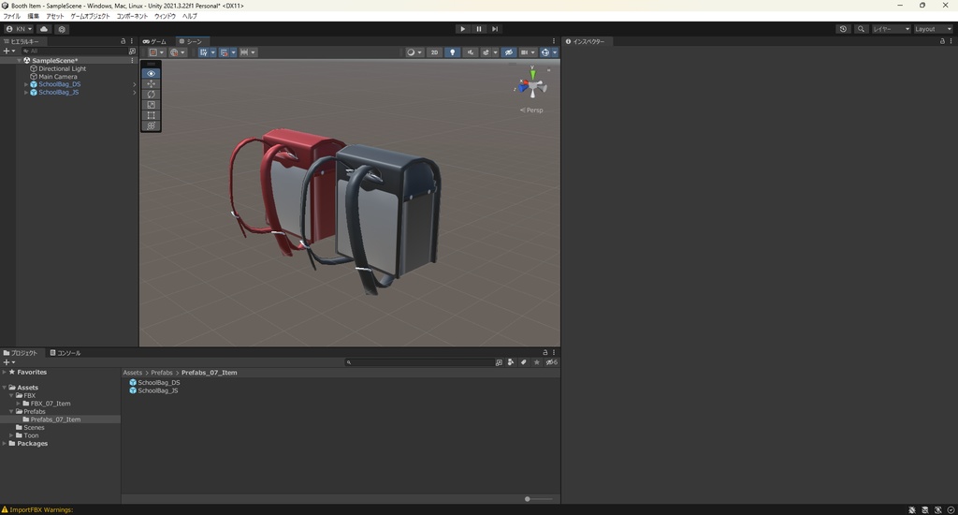Open the ゲームオブジェクト menu
Image resolution: width=958 pixels, height=515 pixels.
(x=91, y=17)
